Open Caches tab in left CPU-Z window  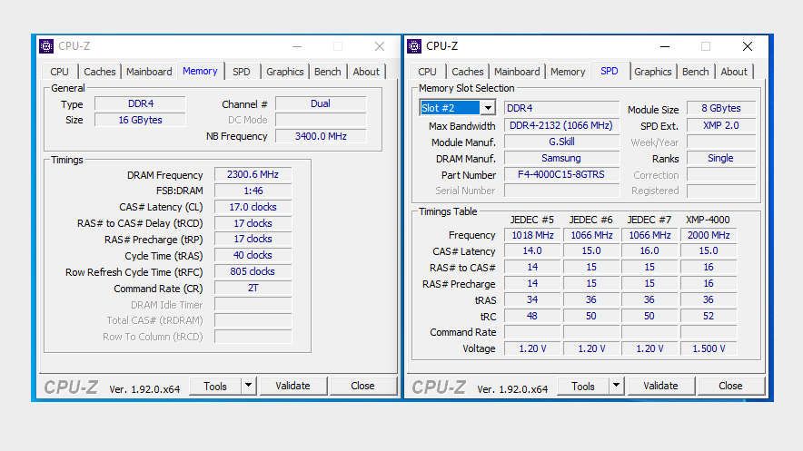(99, 72)
